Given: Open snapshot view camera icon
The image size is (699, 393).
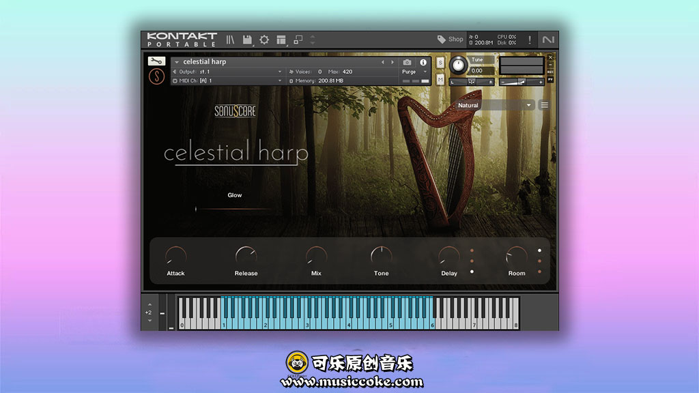Looking at the screenshot, I should tap(407, 62).
